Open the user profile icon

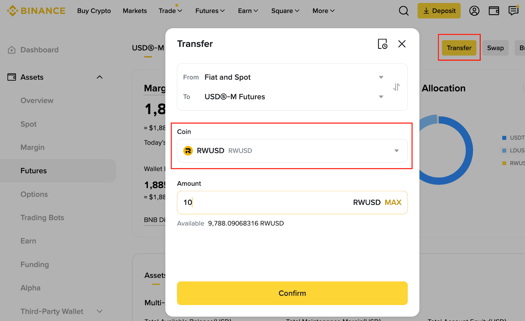tap(474, 11)
